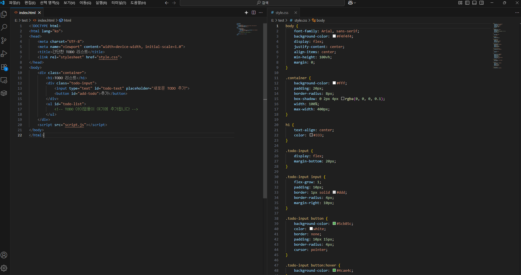This screenshot has width=521, height=275.
Task: Expand the 'index.html' breadcrumb segment
Action: click(x=46, y=20)
